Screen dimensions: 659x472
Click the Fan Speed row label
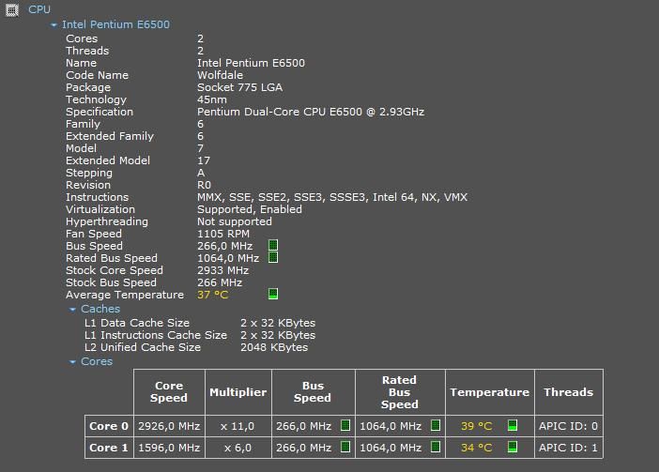click(x=94, y=233)
